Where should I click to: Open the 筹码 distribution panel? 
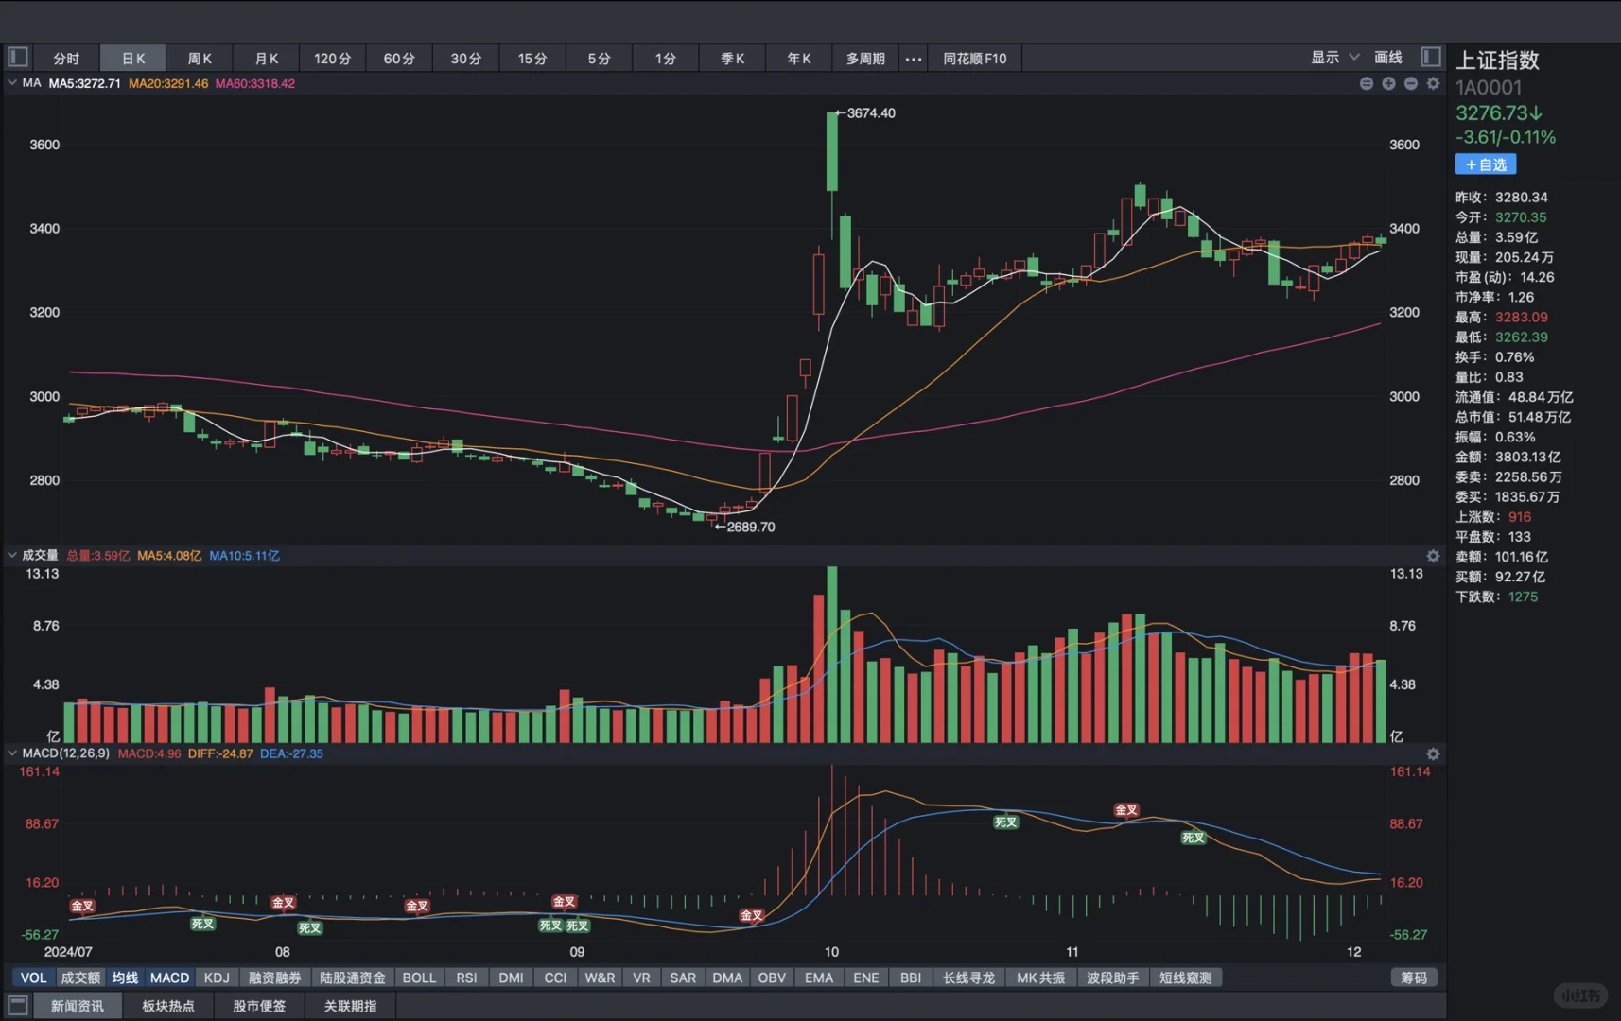point(1414,977)
